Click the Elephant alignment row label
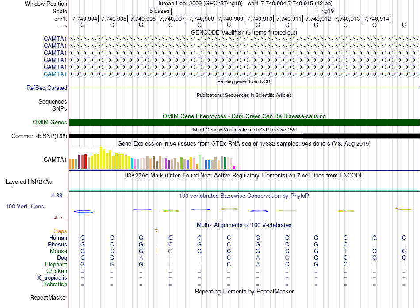This screenshot has height=308, width=420. [56, 264]
